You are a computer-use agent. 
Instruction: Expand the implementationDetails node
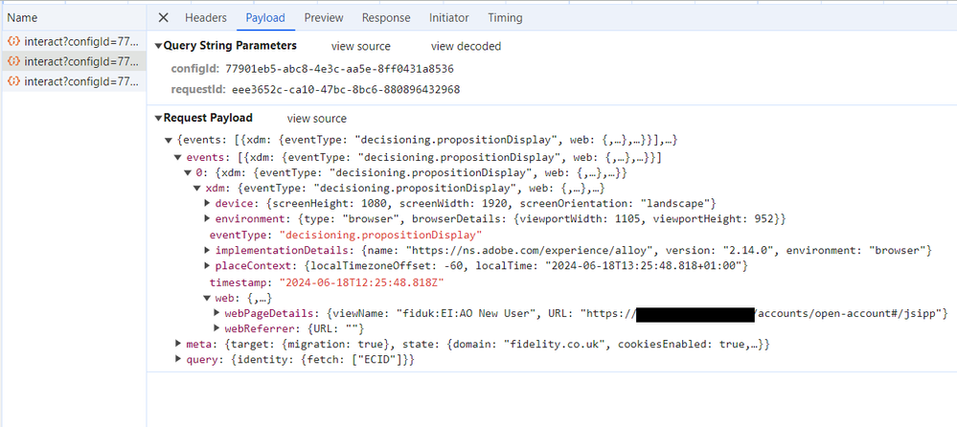pyautogui.click(x=208, y=251)
